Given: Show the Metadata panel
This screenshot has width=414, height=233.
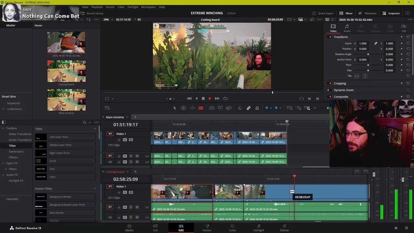Looking at the screenshot, I should point(367,13).
